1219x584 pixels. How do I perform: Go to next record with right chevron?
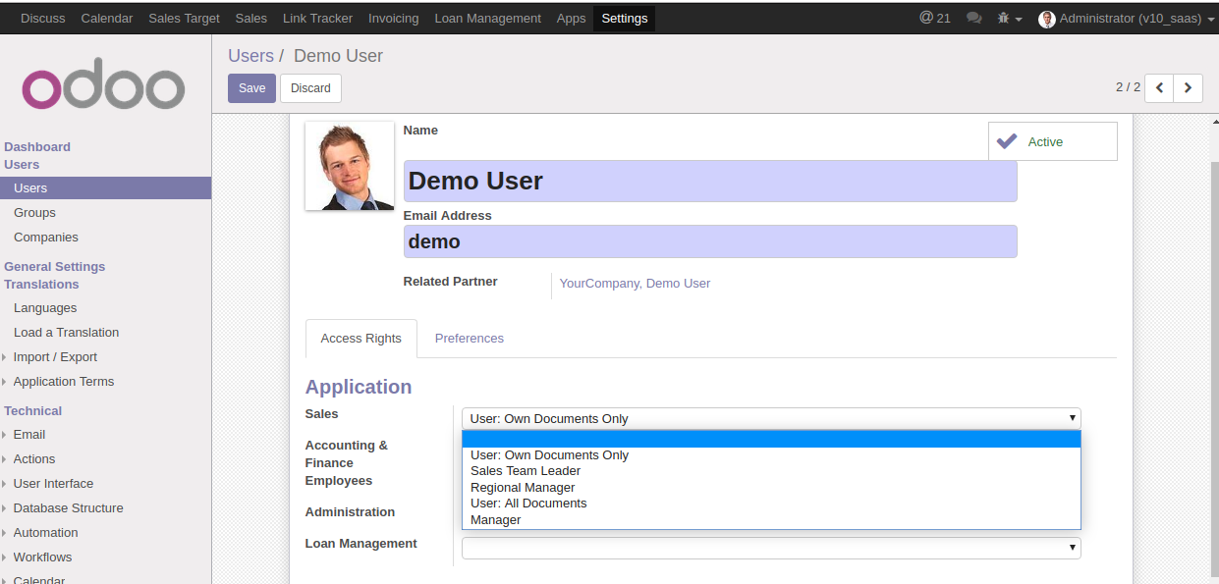1188,88
